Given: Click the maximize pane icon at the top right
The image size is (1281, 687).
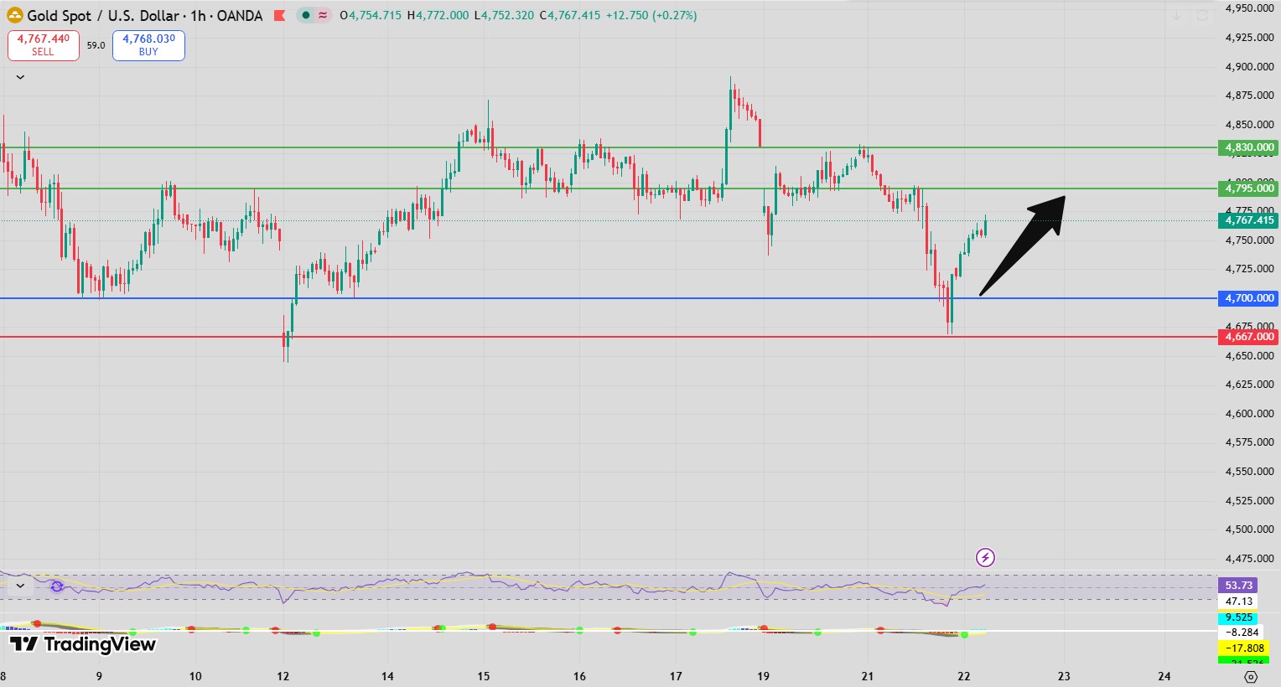Looking at the screenshot, I should point(1201,15).
